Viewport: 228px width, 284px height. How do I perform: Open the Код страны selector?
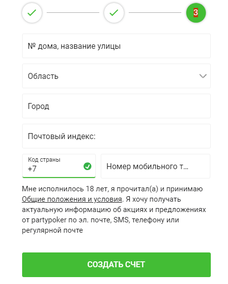tap(59, 166)
